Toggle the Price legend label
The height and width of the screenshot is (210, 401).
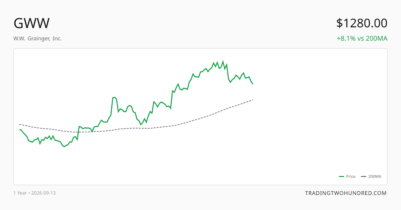[351, 177]
